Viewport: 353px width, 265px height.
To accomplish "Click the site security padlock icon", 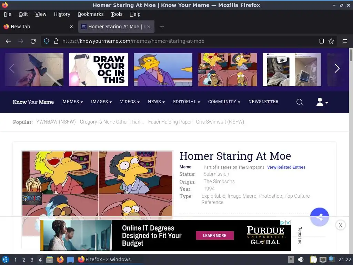I will tap(56, 41).
